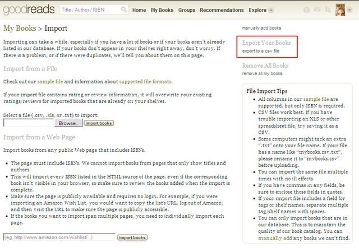
Task: Open manually add books link
Action: click(261, 28)
